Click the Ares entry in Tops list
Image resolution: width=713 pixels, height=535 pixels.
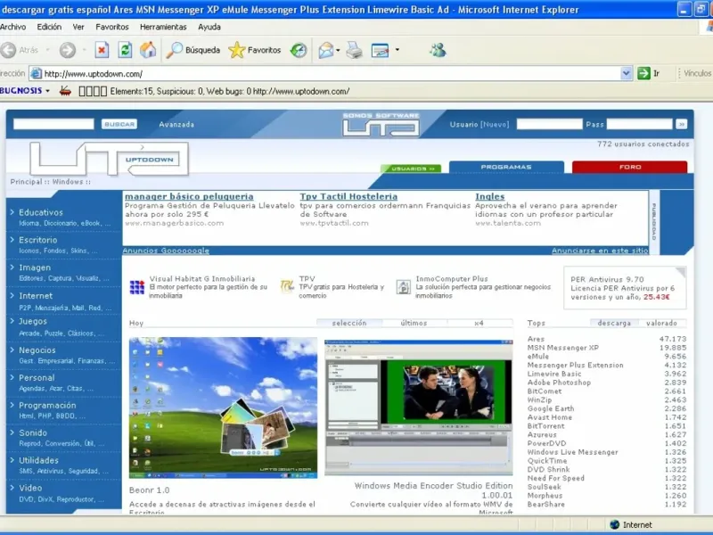pos(536,339)
